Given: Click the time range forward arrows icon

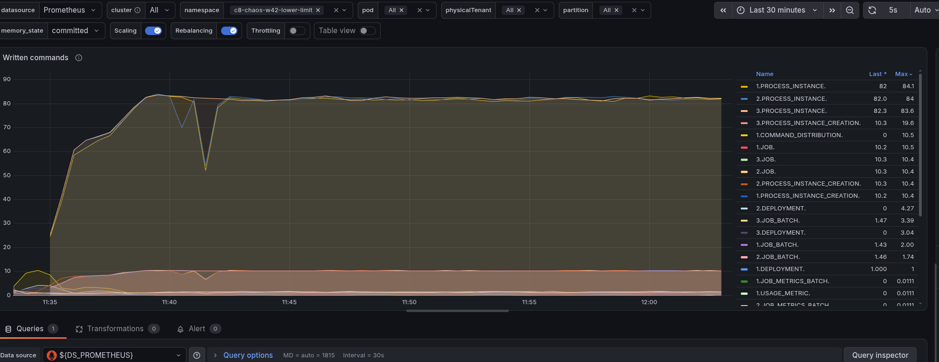Looking at the screenshot, I should [832, 10].
